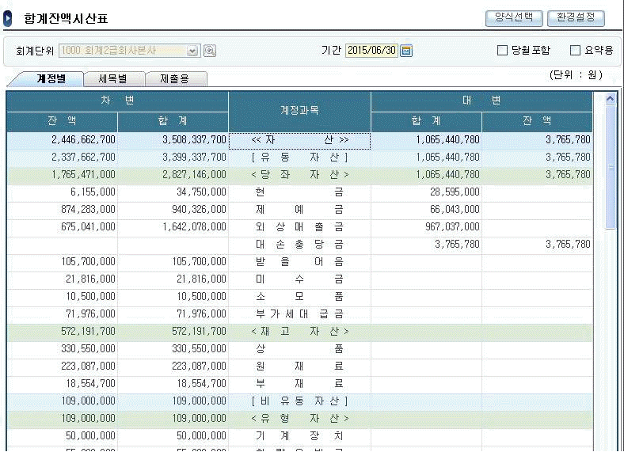Toggle the 요약용 checkbox
The image size is (624, 452).
click(576, 51)
